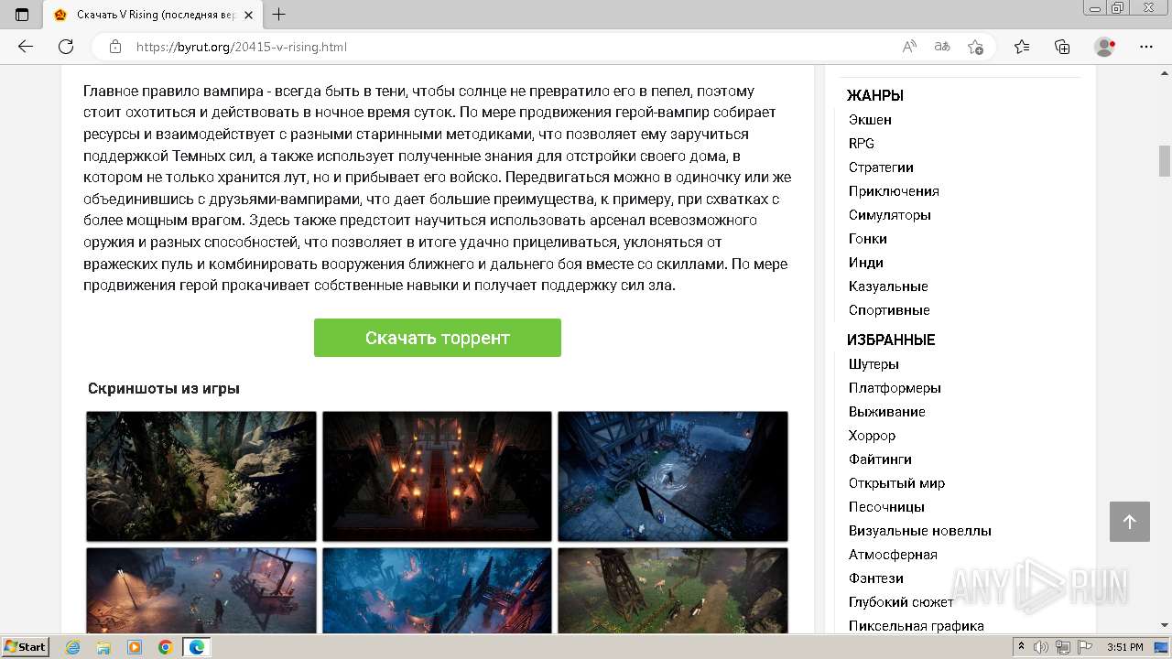Open the Спортивные genre
Viewport: 1172px width, 659px height.
(x=889, y=310)
